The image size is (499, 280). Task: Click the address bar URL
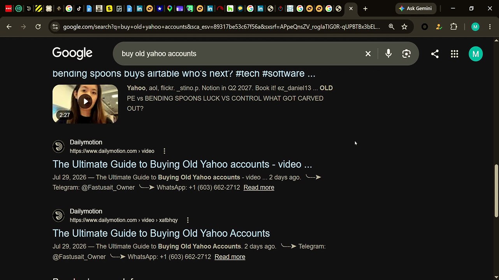pos(221,27)
